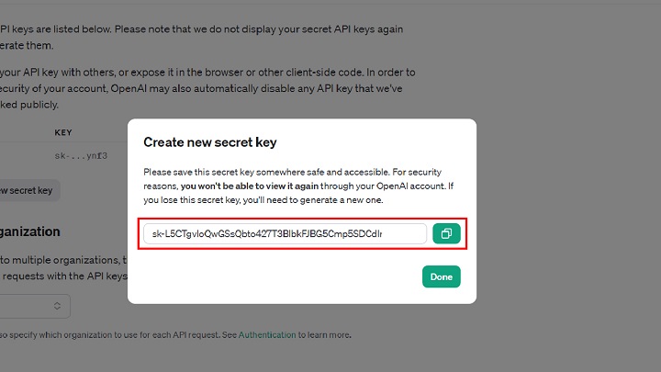Select the existing sk-...ynf3 key entry
Image resolution: width=661 pixels, height=372 pixels.
pyautogui.click(x=82, y=156)
